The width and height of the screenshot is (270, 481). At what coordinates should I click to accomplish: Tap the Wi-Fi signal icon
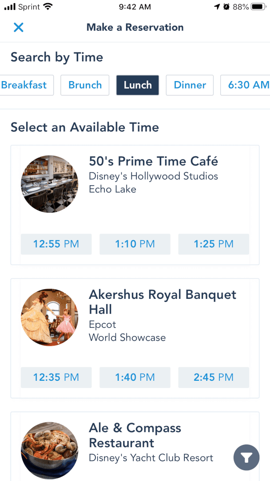coord(48,7)
